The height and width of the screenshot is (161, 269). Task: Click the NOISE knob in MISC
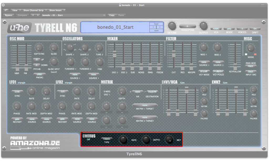coord(250,48)
